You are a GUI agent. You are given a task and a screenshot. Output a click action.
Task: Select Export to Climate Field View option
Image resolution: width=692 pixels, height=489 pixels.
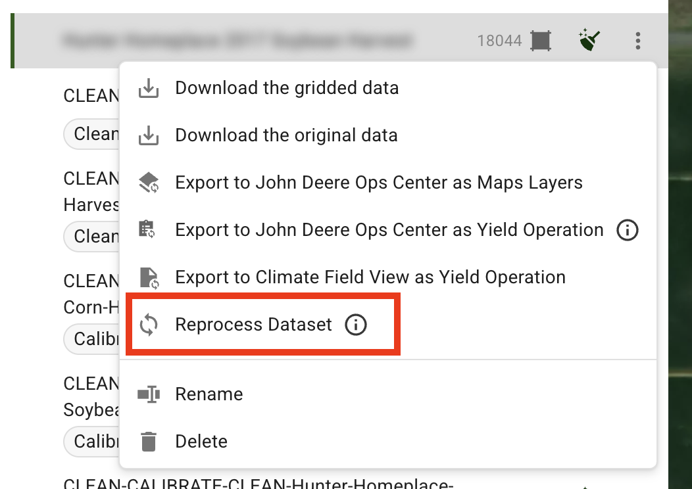click(x=370, y=277)
